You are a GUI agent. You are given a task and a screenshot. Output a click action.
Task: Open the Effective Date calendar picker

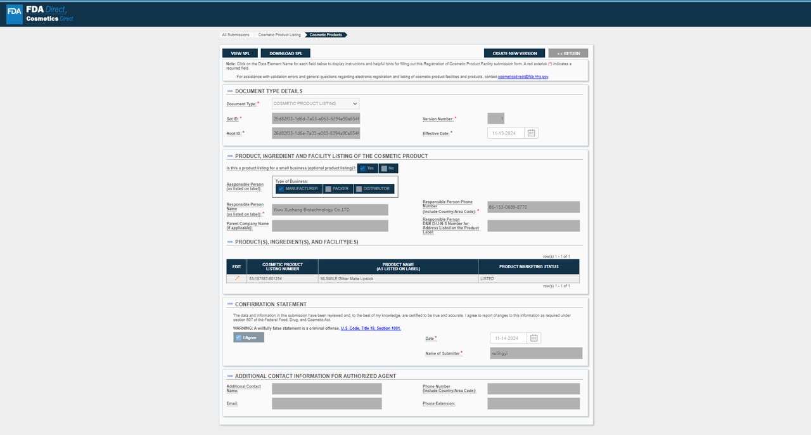pyautogui.click(x=532, y=133)
